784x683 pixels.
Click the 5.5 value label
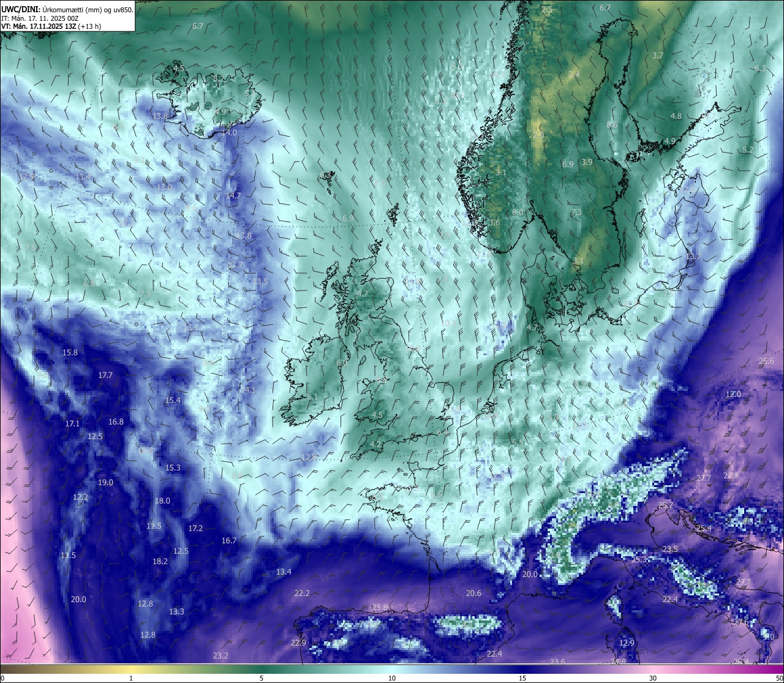[x=517, y=443]
